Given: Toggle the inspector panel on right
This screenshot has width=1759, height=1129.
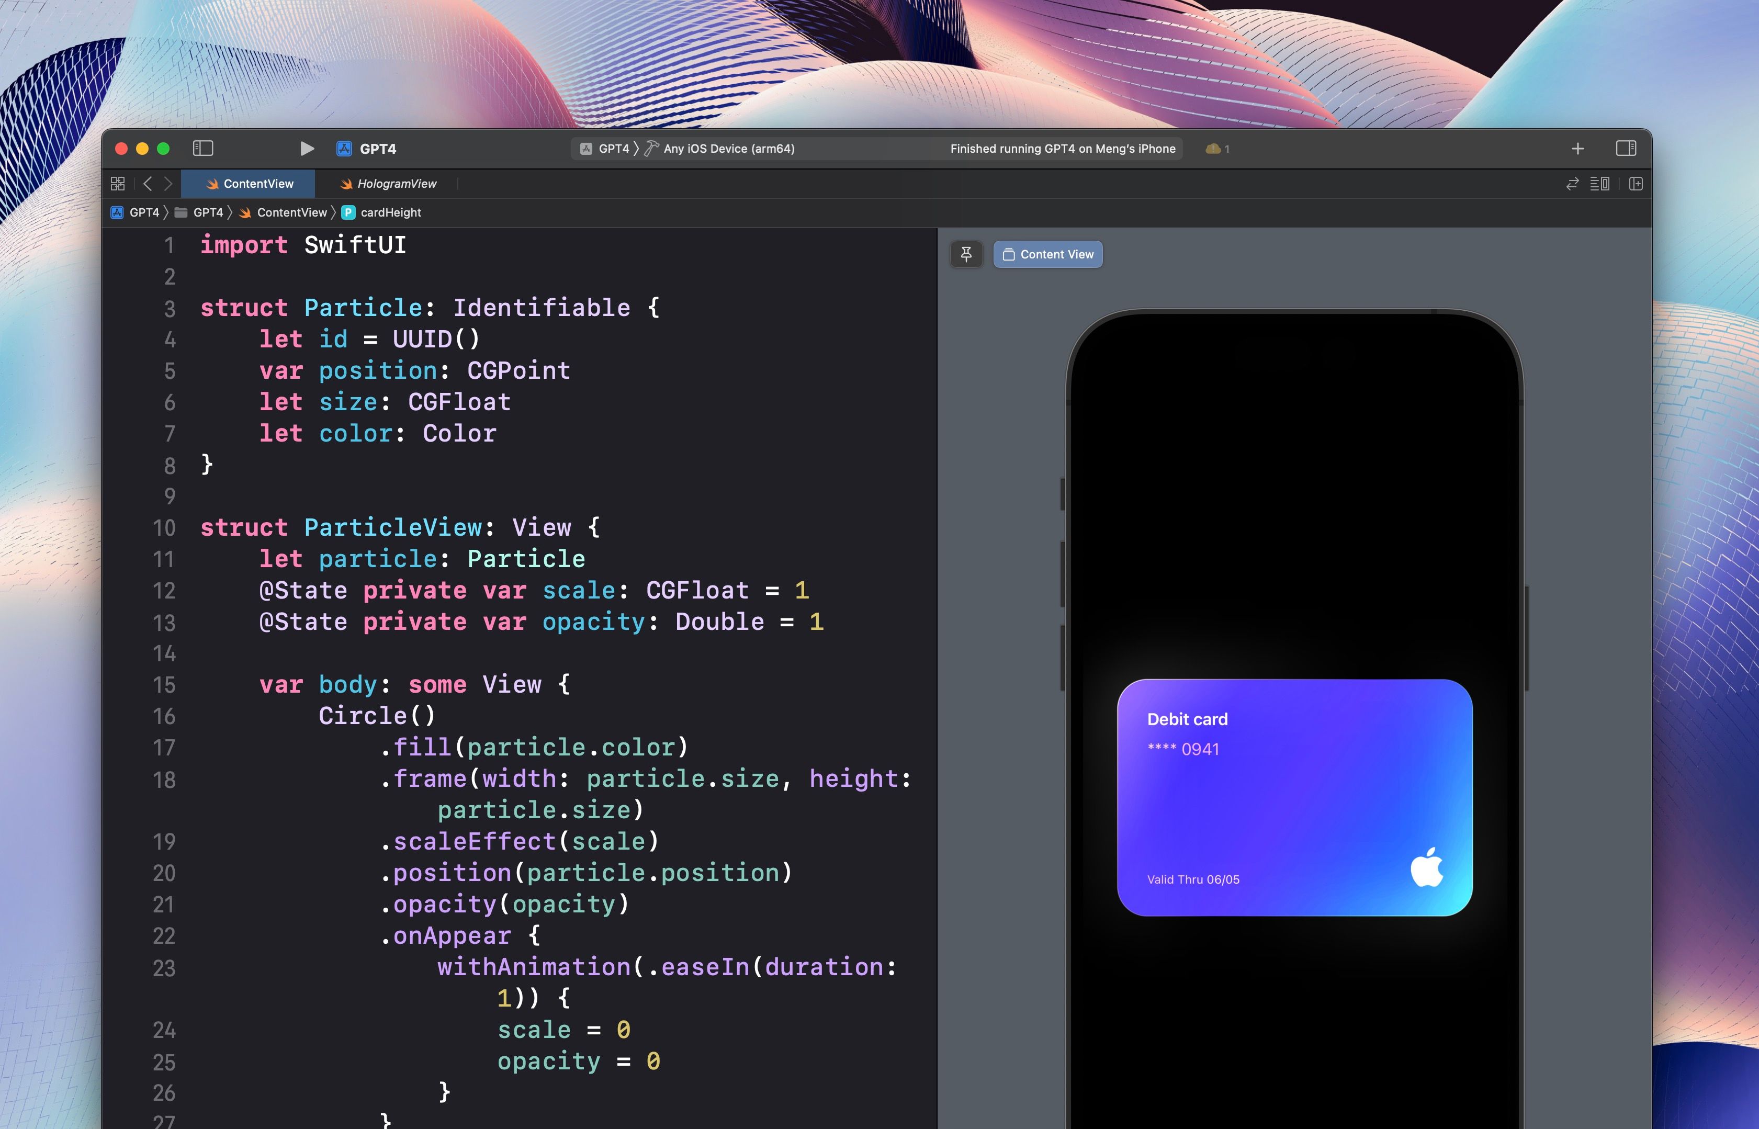Looking at the screenshot, I should pyautogui.click(x=1626, y=149).
